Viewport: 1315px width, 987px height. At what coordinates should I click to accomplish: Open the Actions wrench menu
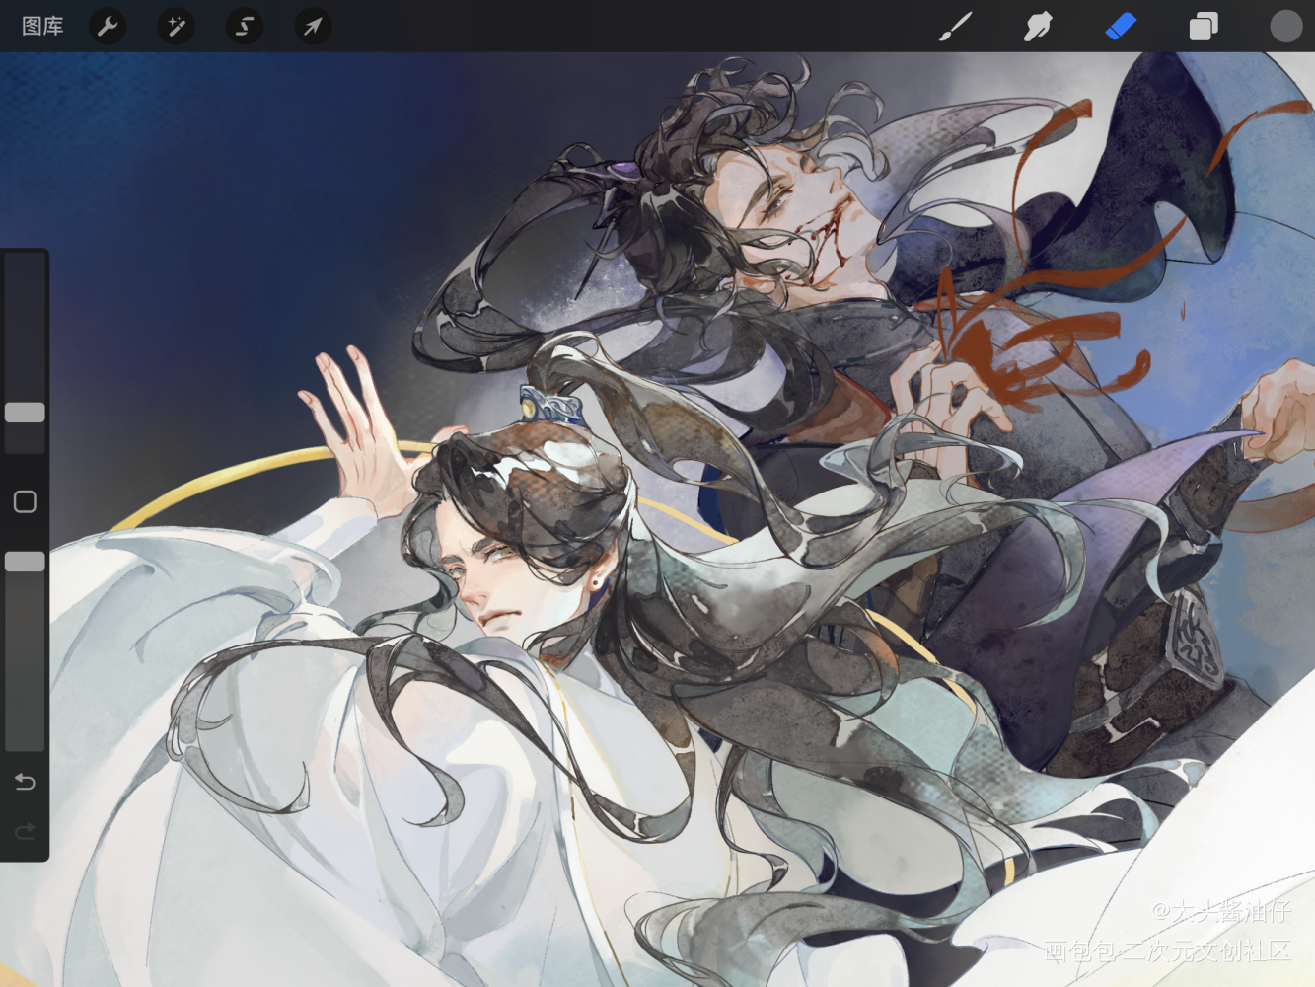tap(108, 27)
